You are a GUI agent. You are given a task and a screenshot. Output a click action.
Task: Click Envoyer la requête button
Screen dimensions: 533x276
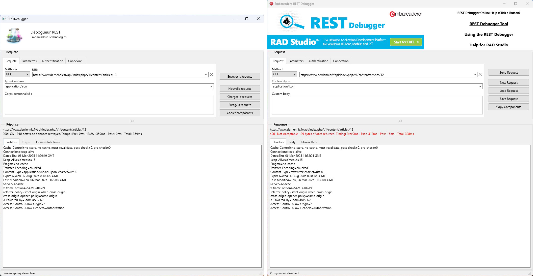240,77
